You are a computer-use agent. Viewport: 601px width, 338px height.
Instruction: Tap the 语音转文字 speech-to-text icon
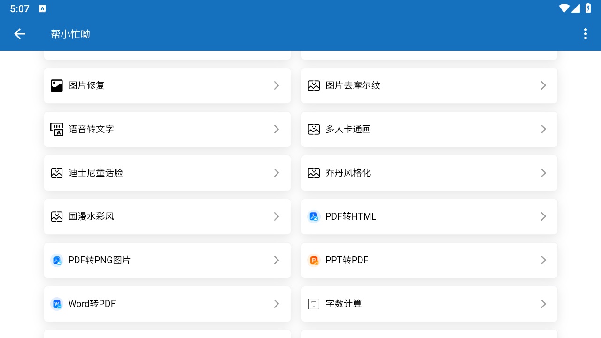(57, 129)
